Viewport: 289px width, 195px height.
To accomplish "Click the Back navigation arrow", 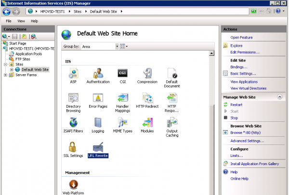I will tap(6, 12).
